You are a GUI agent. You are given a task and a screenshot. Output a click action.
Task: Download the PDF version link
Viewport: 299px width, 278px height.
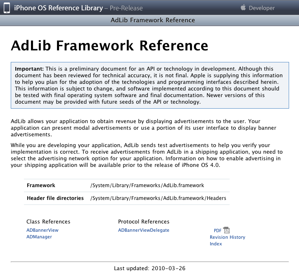tap(218, 230)
